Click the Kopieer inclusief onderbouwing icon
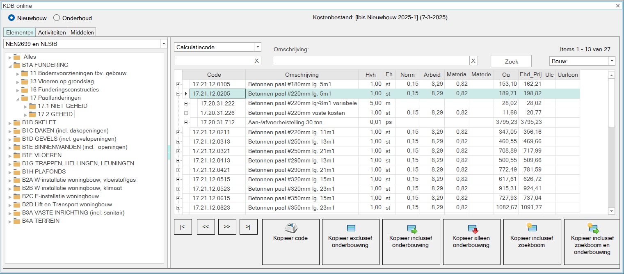Screen dimensions: 624x274 coord(411,228)
